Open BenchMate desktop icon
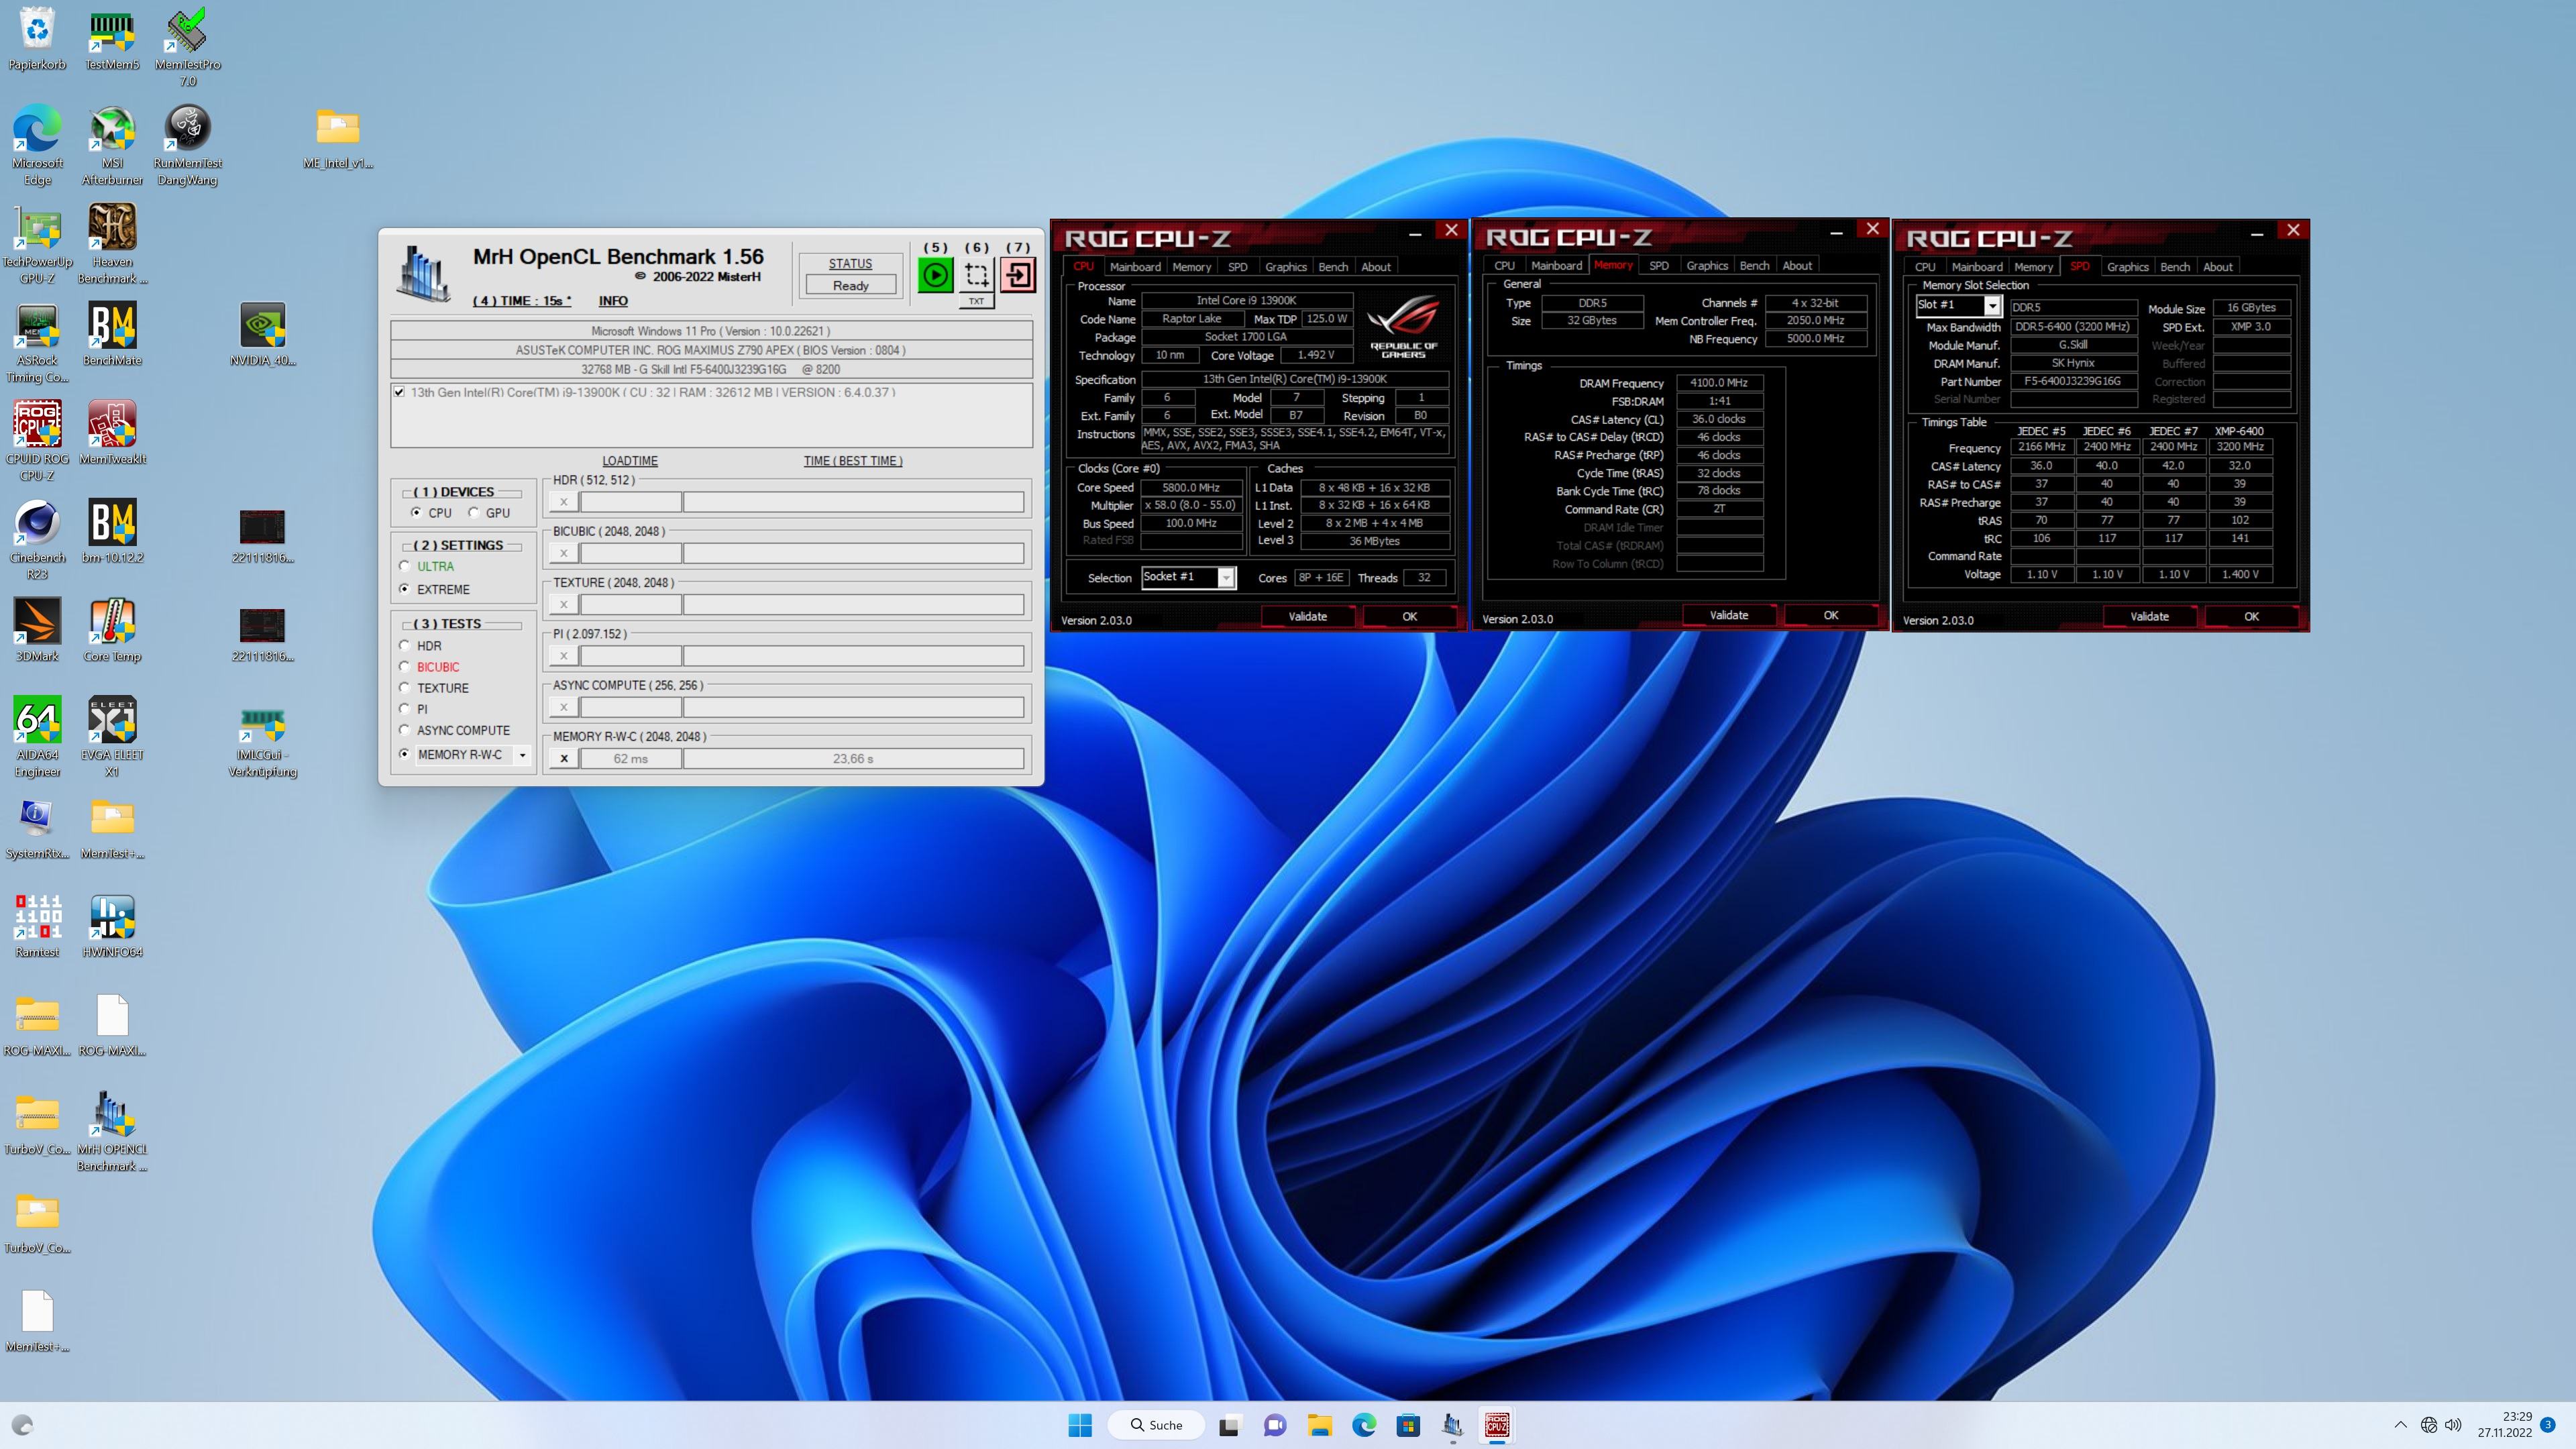 coord(112,335)
